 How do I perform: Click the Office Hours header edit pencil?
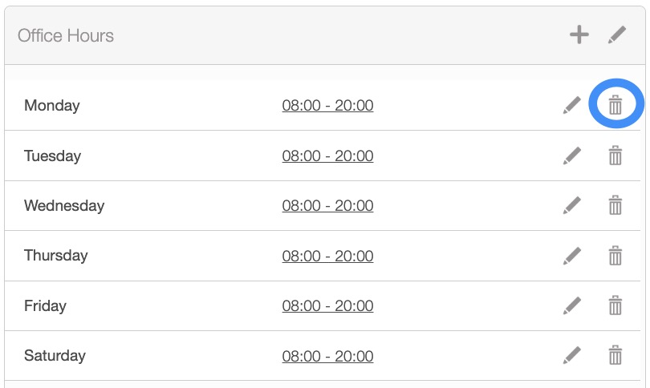point(616,34)
